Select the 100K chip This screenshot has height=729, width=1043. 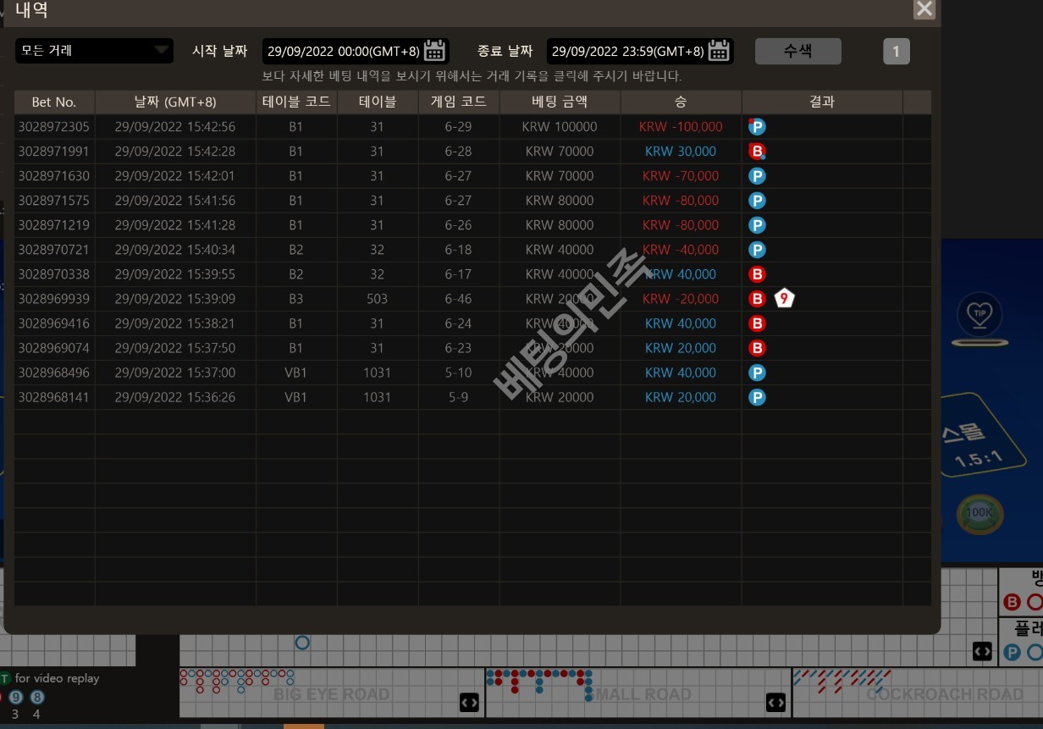pyautogui.click(x=980, y=513)
